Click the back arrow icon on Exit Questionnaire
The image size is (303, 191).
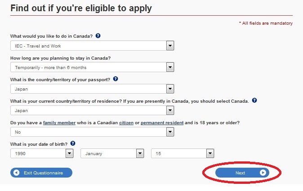pyautogui.click(x=17, y=173)
